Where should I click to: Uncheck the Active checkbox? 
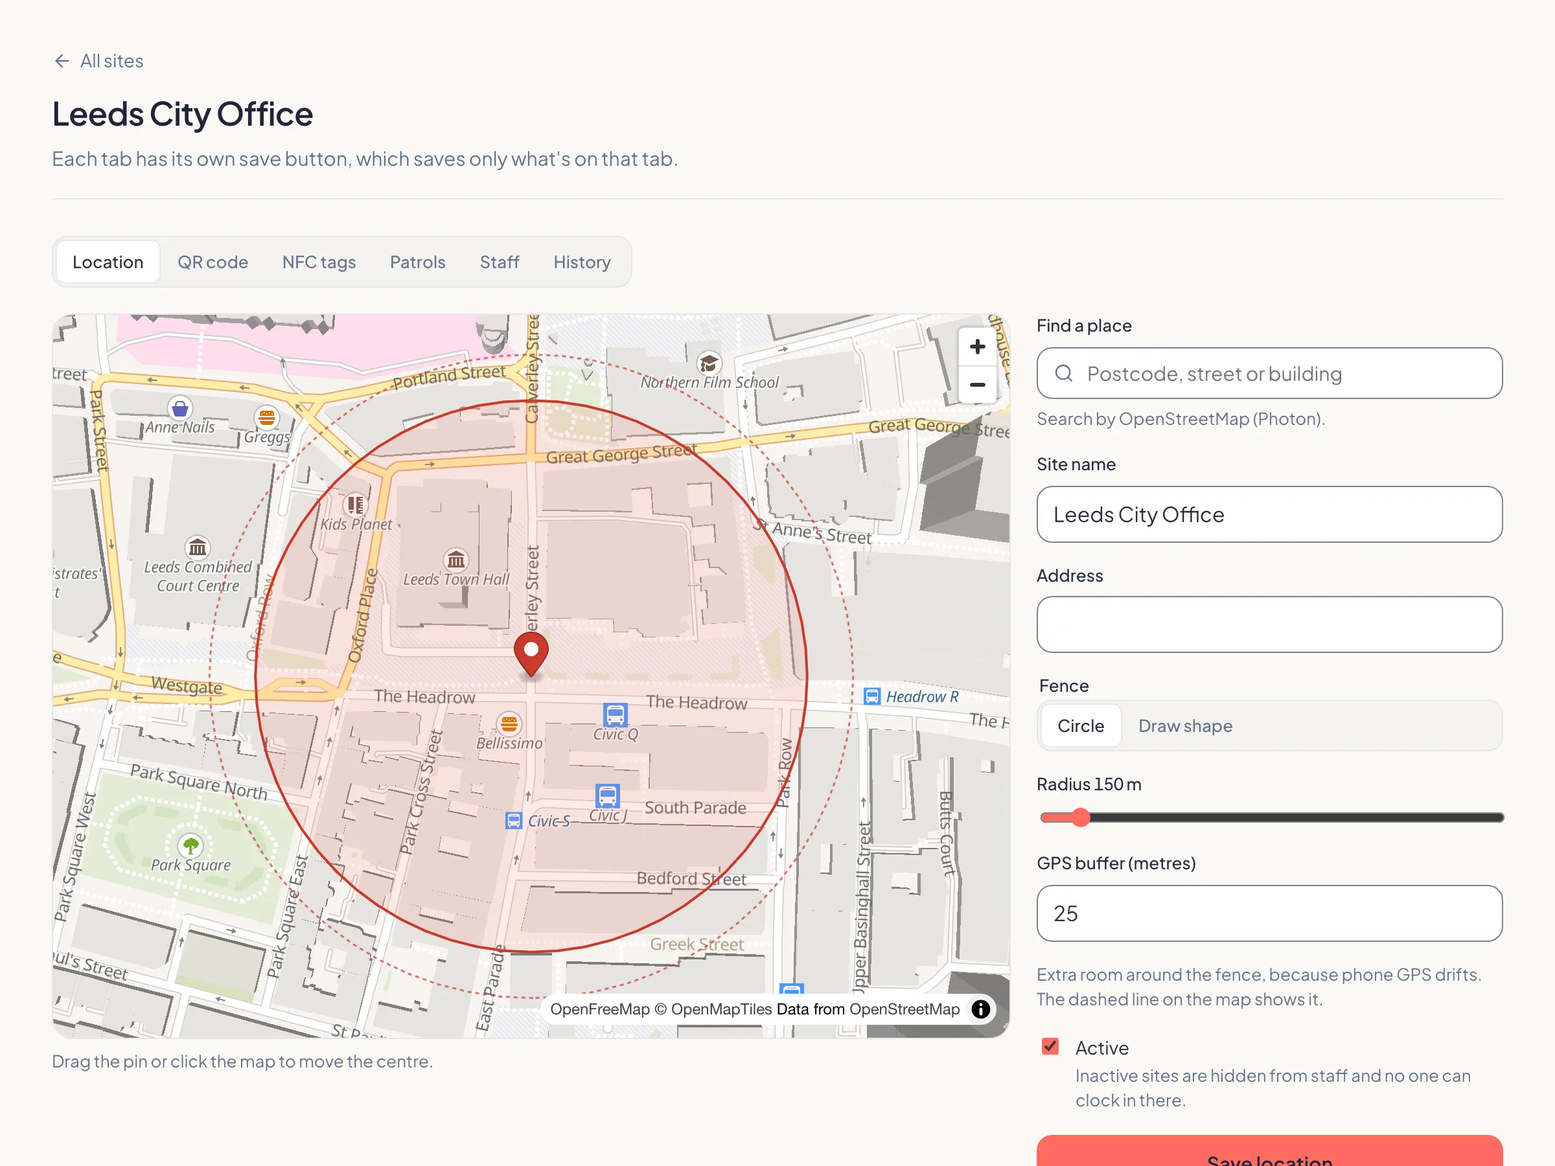[1050, 1047]
